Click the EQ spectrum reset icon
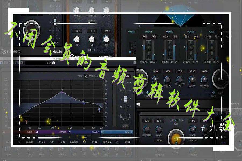This screenshot has width=242, height=161. [x=86, y=76]
